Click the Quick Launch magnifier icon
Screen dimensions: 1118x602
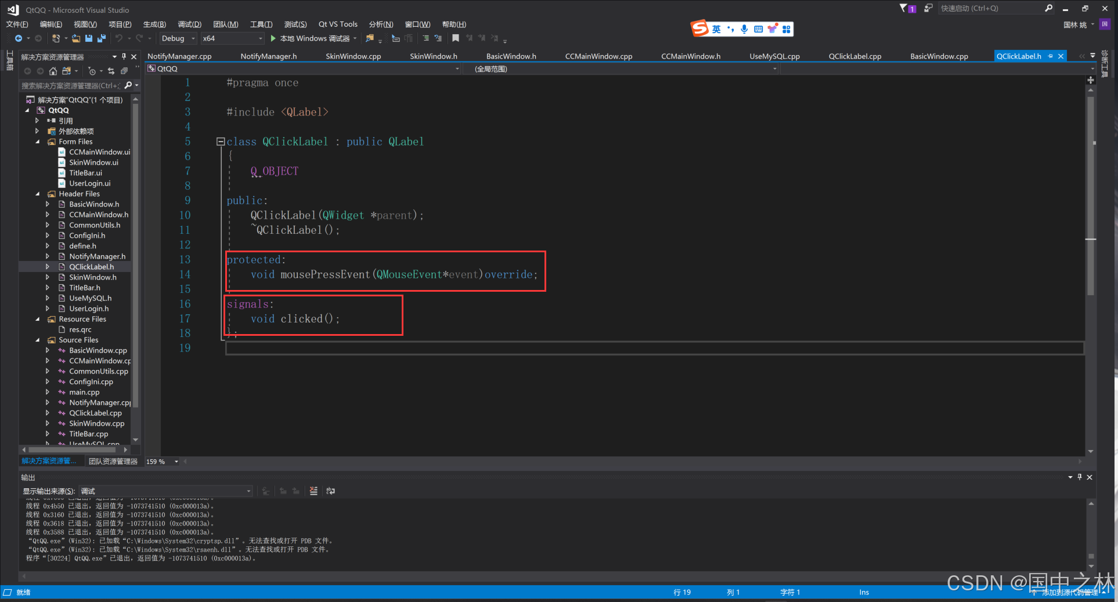(x=1048, y=8)
